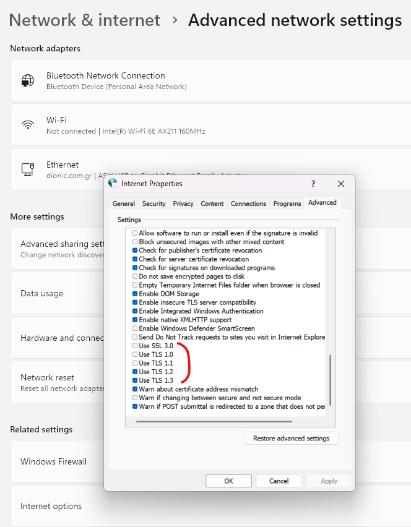Open Windows Firewall related setting
This screenshot has height=527, width=411.
click(x=54, y=461)
